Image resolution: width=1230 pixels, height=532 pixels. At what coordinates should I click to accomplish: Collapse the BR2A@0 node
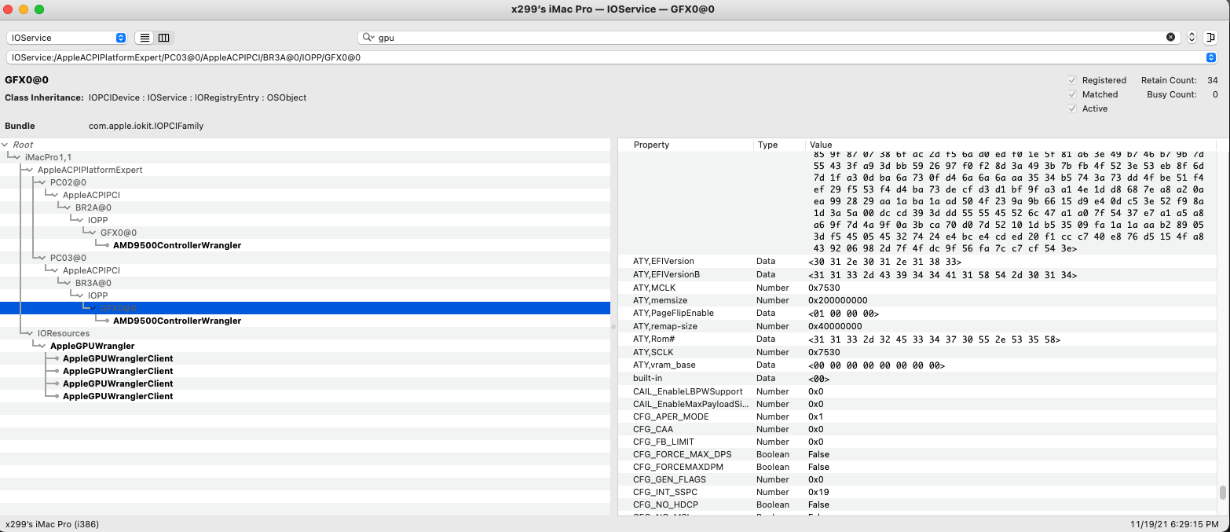tap(69, 208)
